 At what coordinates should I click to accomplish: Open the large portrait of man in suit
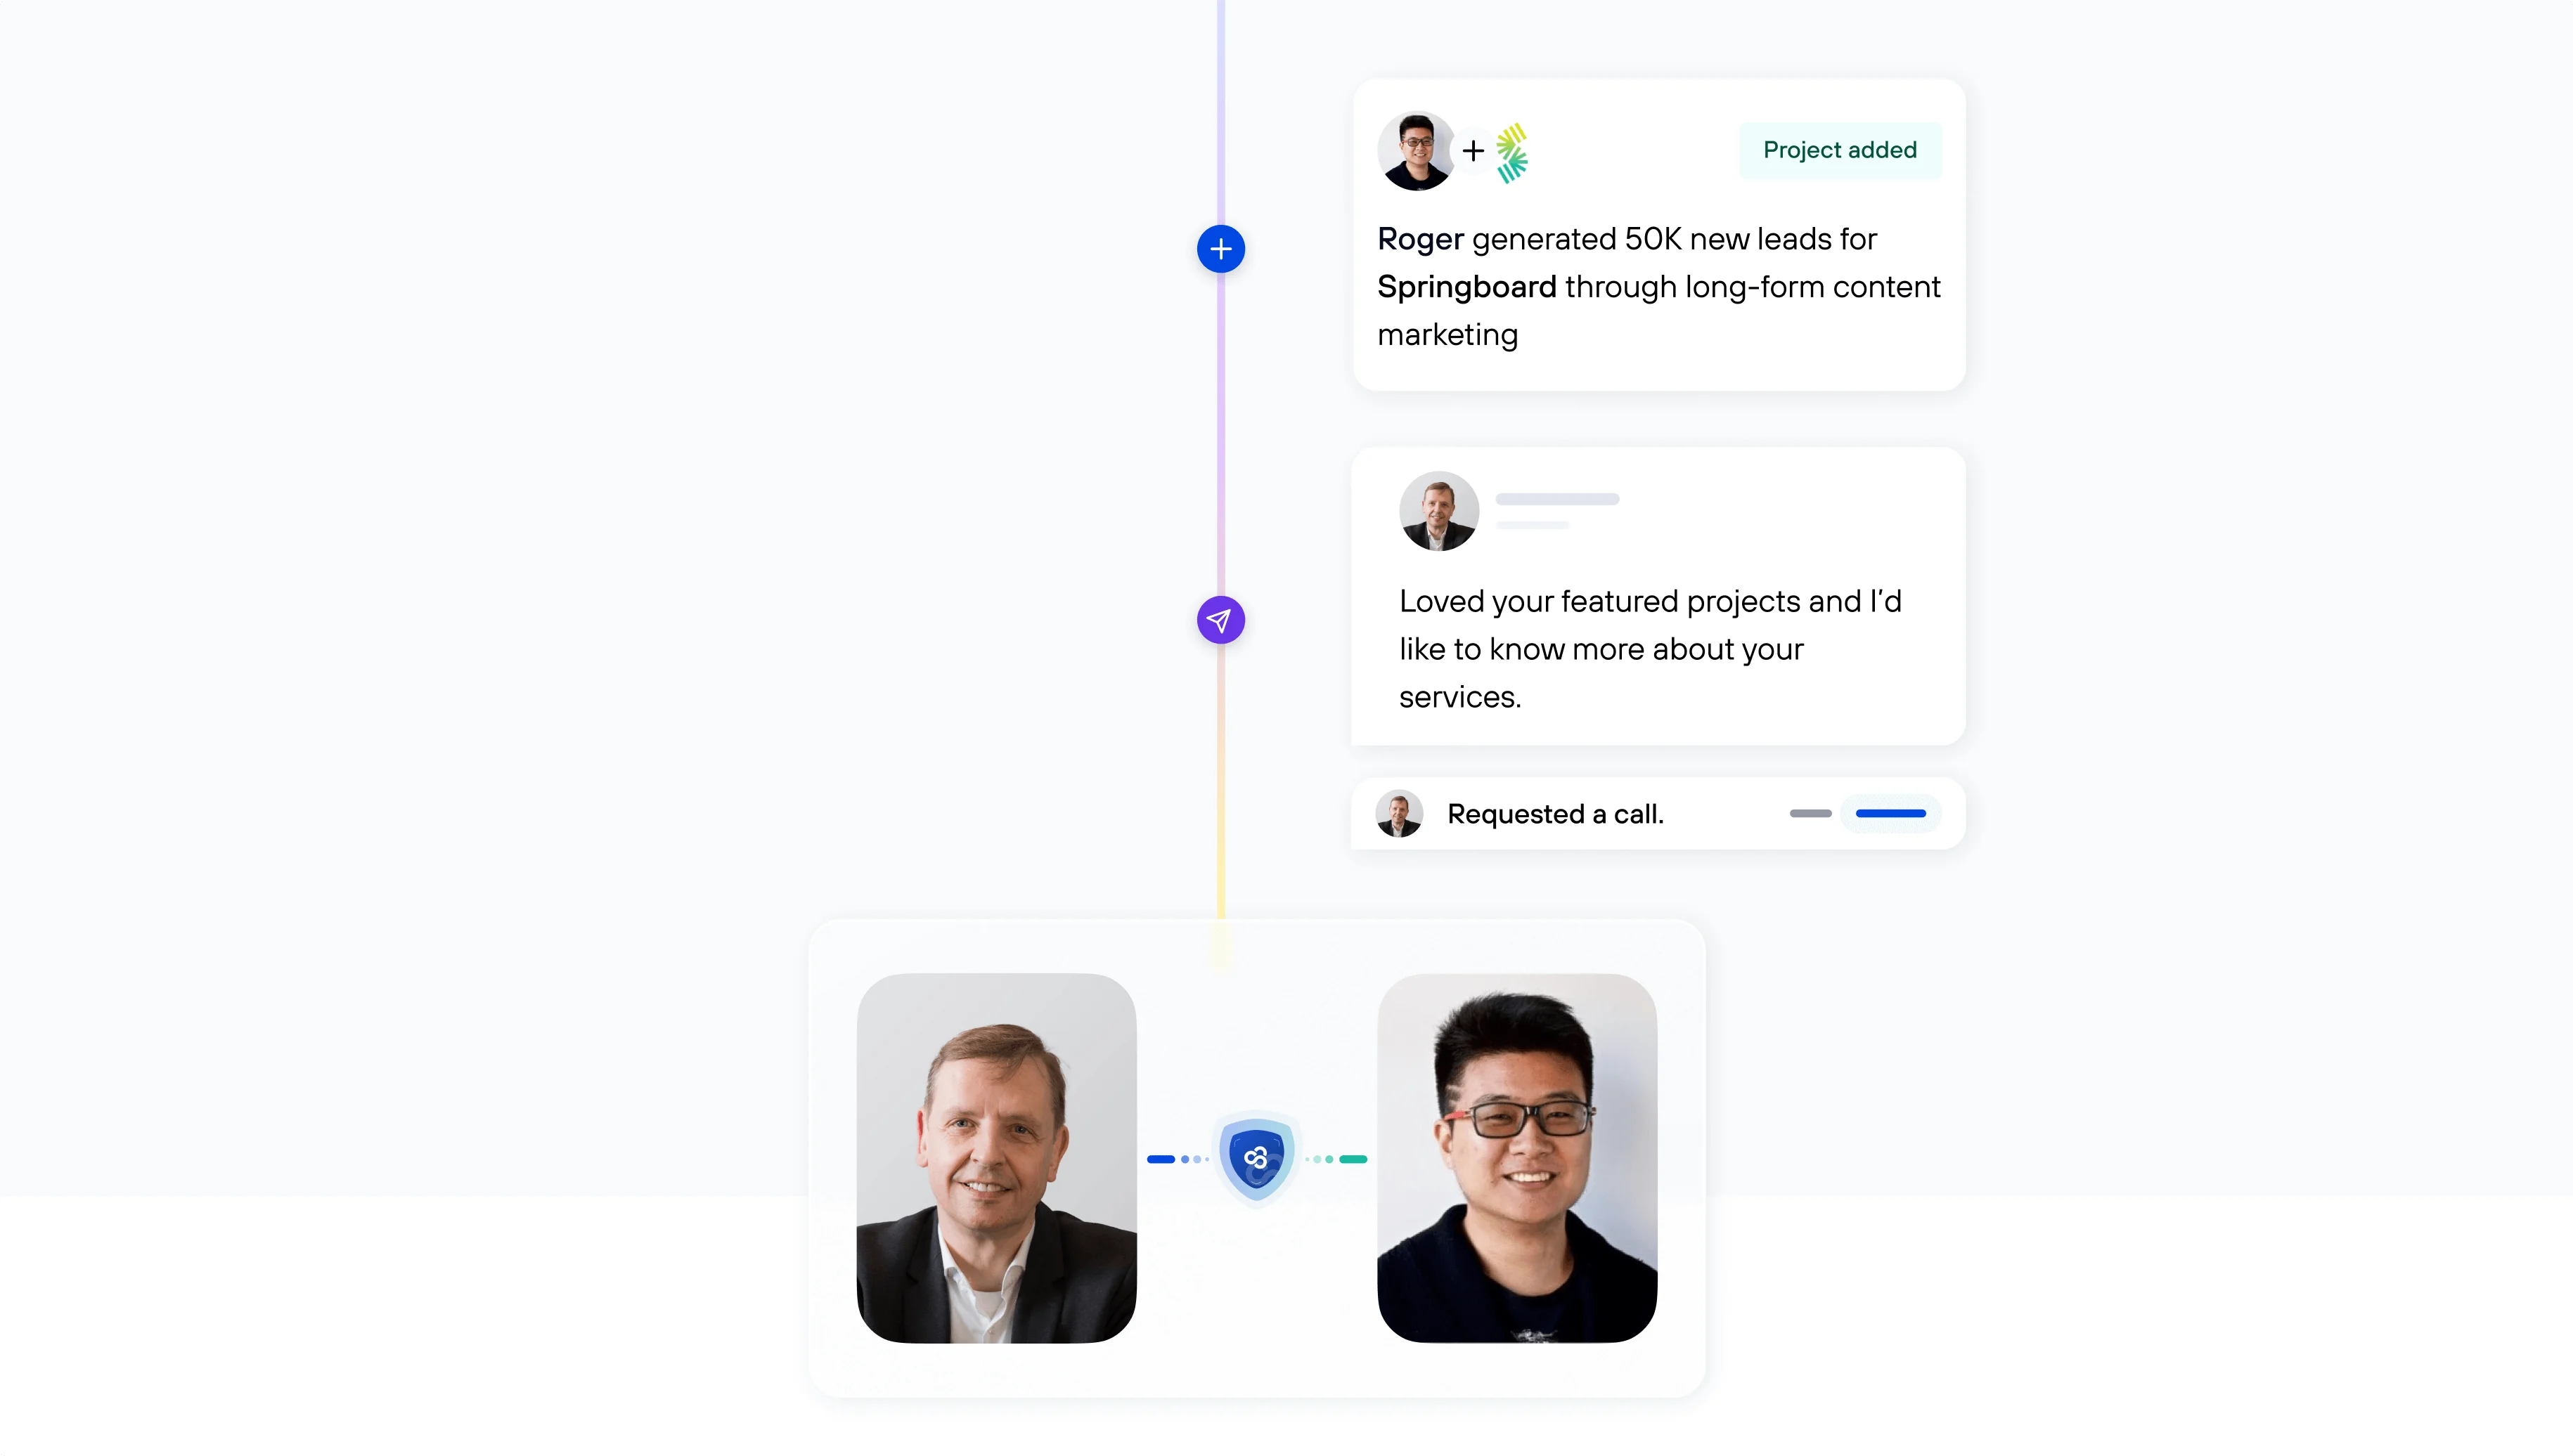click(x=996, y=1158)
